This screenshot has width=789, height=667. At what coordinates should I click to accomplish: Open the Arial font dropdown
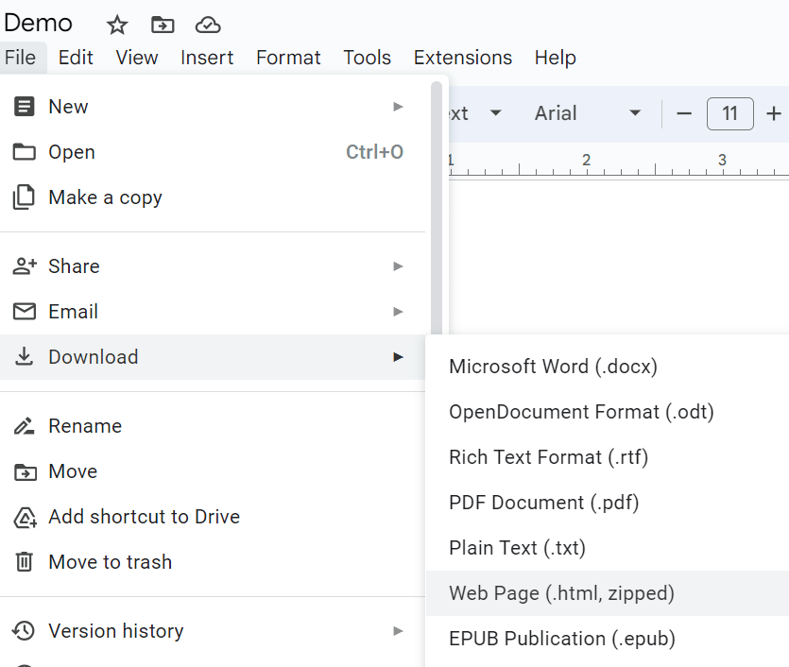(x=587, y=113)
